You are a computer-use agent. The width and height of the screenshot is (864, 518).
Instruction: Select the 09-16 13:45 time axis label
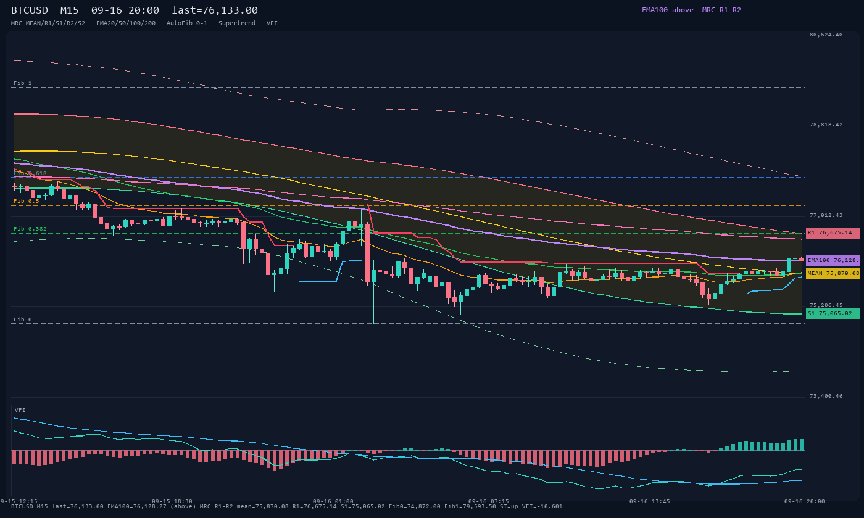coord(649,501)
